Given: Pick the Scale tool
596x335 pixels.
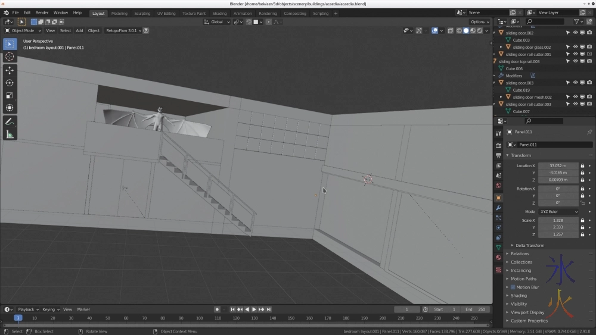Looking at the screenshot, I should click(x=10, y=95).
